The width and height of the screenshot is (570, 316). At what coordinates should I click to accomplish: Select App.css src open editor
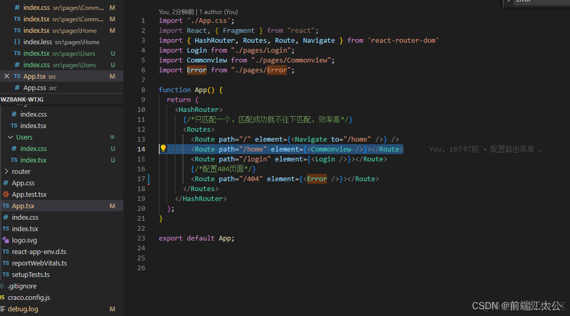point(61,87)
